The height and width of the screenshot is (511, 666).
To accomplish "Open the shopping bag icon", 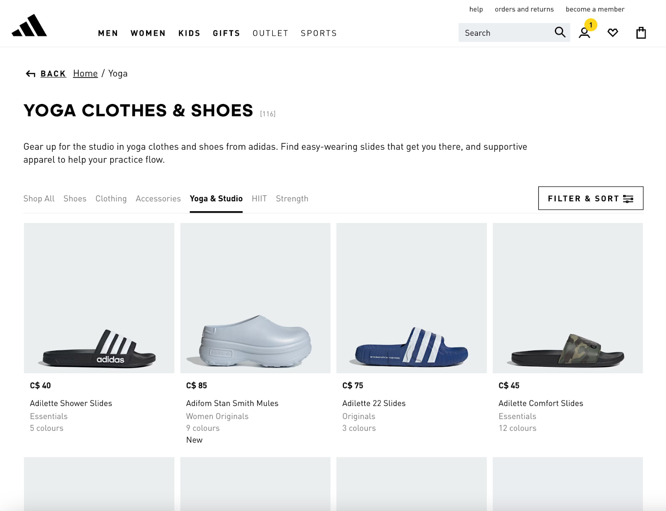I will pyautogui.click(x=641, y=32).
